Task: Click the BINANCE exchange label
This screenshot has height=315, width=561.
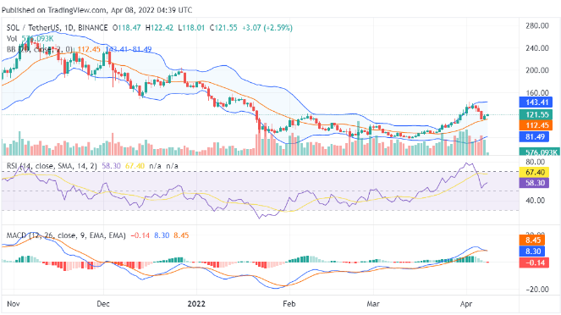Action: (x=93, y=28)
